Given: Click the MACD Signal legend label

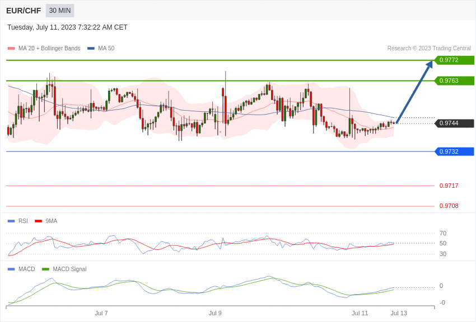Looking at the screenshot, I should pyautogui.click(x=69, y=269).
